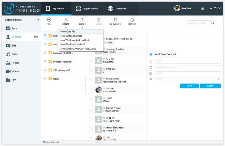
Task: Click the search magnifier icon
Action: (x=213, y=23)
